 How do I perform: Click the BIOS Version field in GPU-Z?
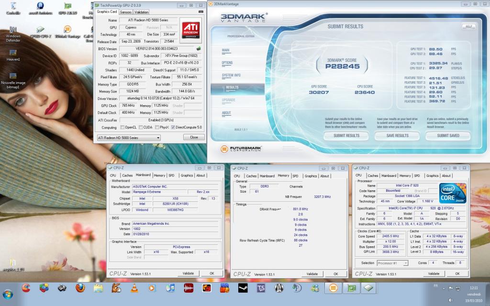156,49
